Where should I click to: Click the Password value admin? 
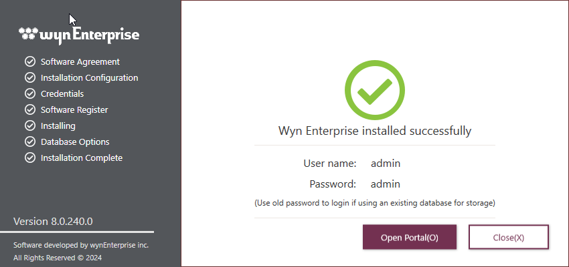pos(386,184)
